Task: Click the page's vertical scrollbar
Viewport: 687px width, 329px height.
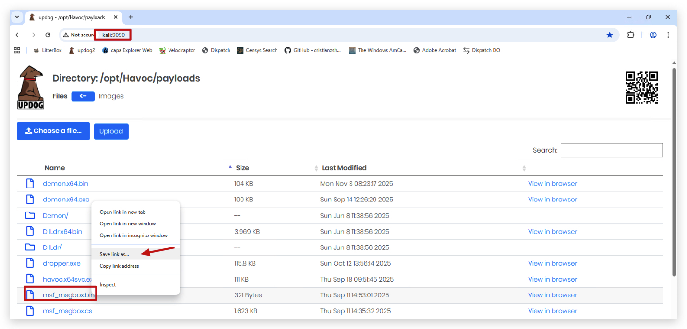Action: click(674, 172)
